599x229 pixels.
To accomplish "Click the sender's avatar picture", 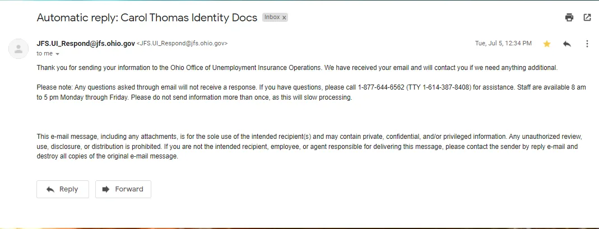I will 18,48.
